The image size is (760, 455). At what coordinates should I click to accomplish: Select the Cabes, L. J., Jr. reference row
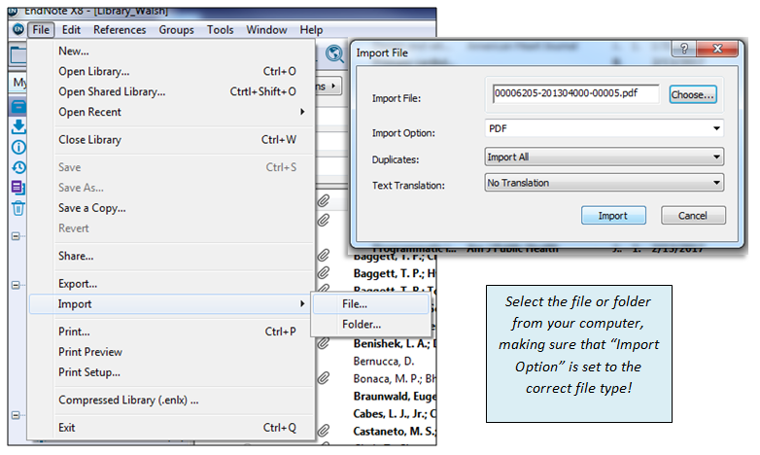395,414
